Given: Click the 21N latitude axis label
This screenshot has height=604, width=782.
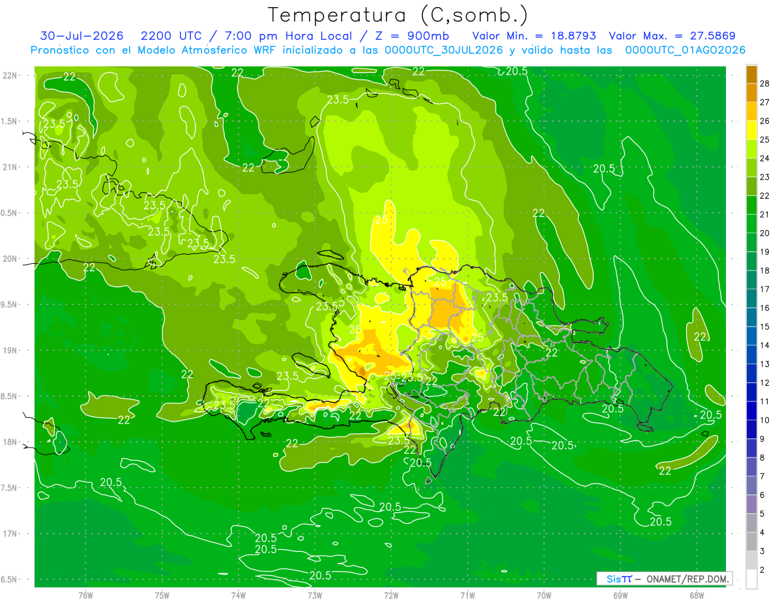Looking at the screenshot, I should [x=10, y=167].
